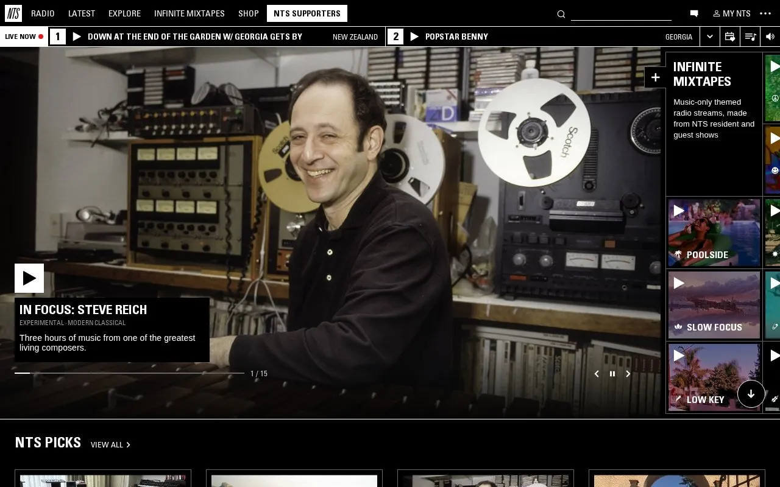
Task: Click the Slow Focus mixtape thumbnail label
Action: pyautogui.click(x=714, y=328)
